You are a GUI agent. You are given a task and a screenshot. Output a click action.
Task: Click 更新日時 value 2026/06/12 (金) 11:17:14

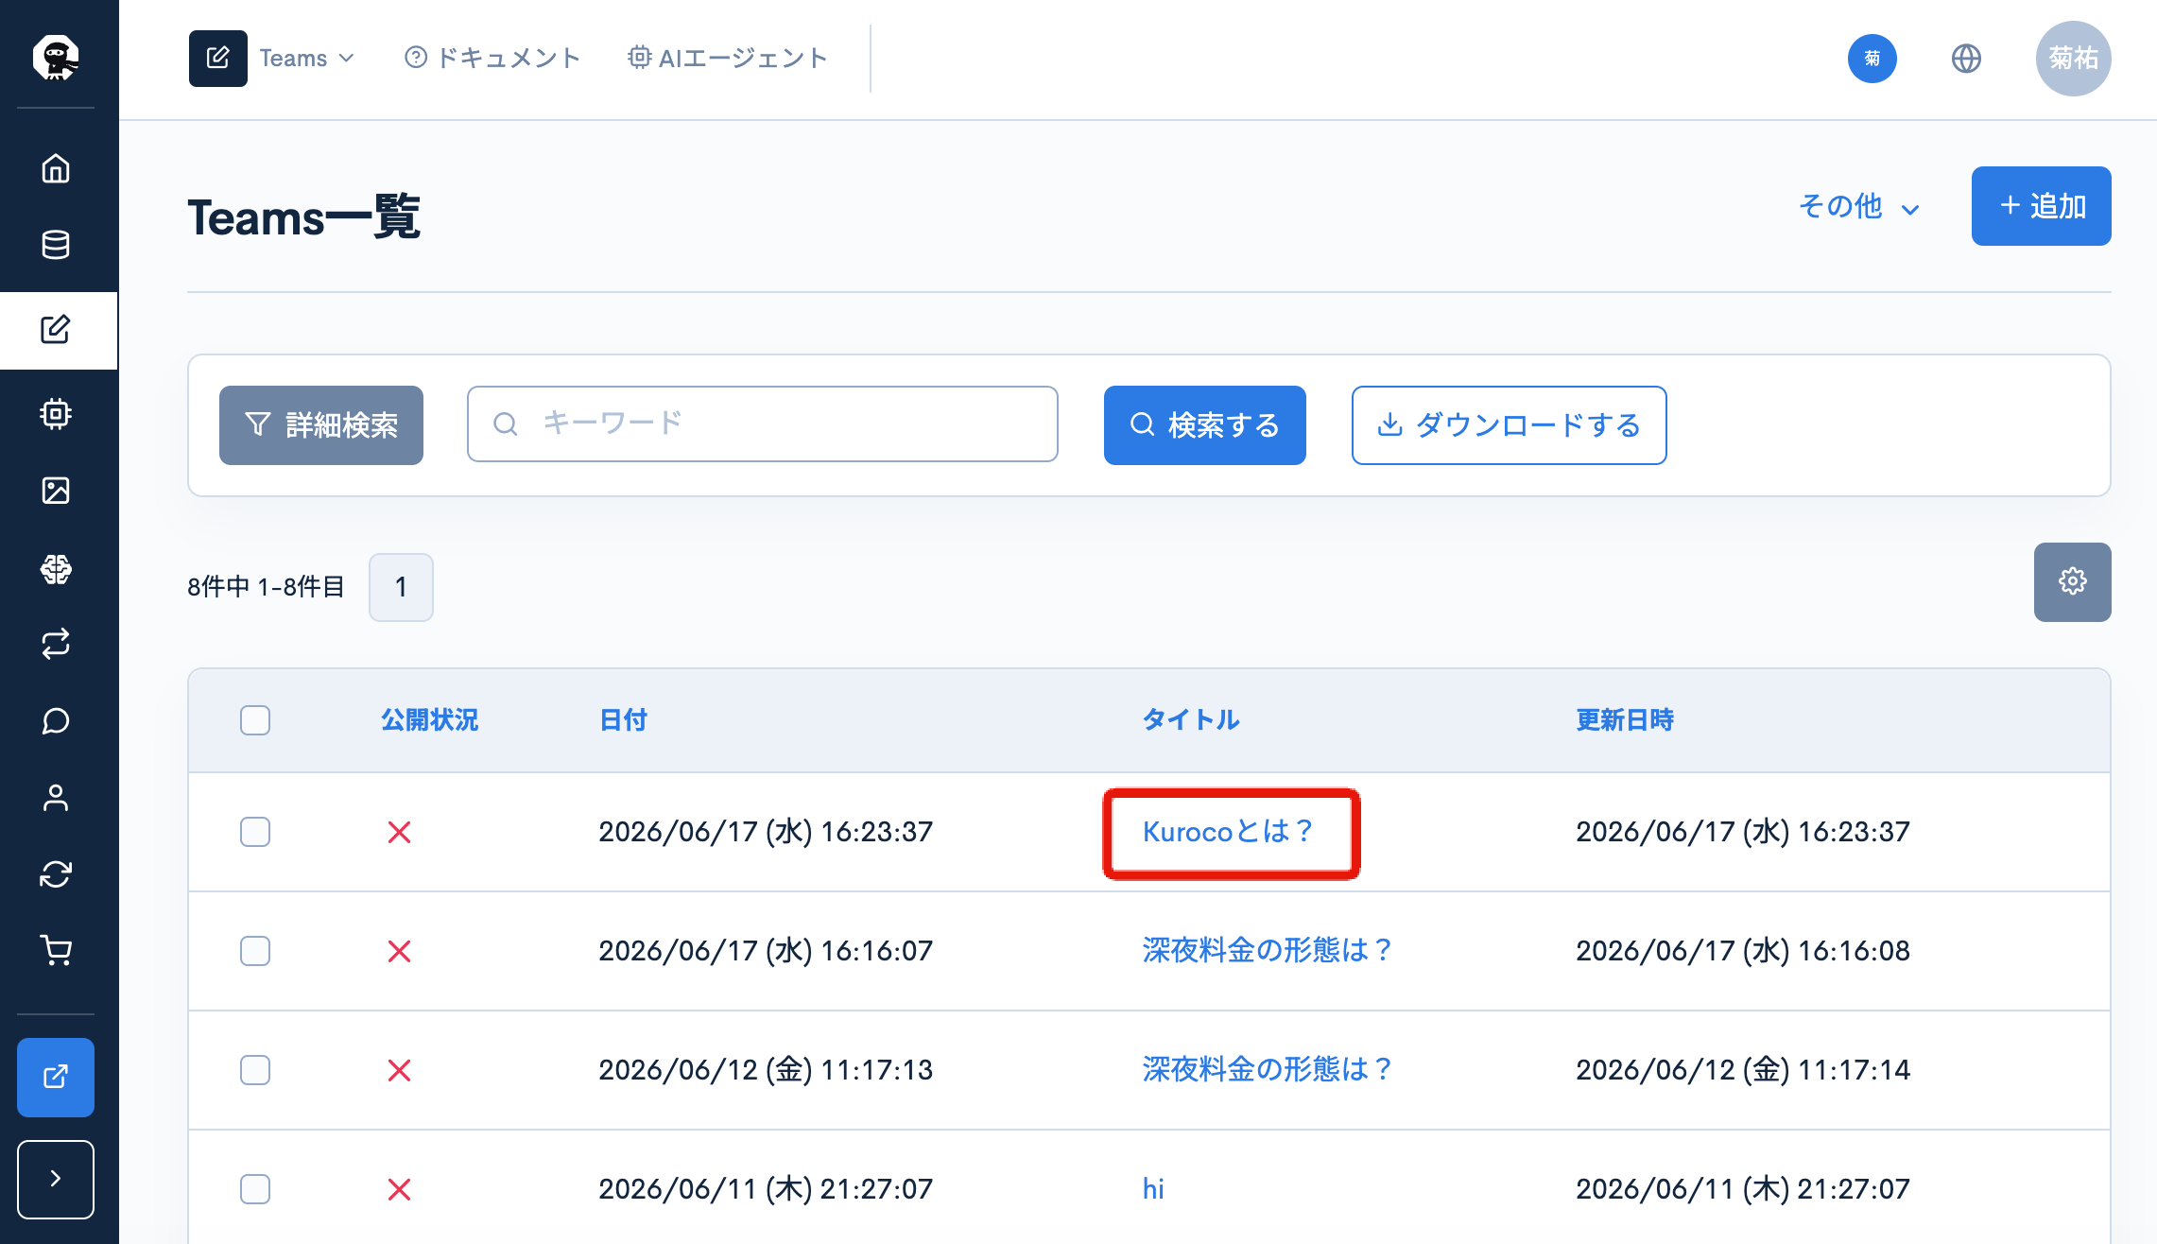1743,1070
